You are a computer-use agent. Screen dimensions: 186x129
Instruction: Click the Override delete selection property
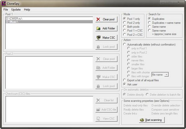coord(166,105)
